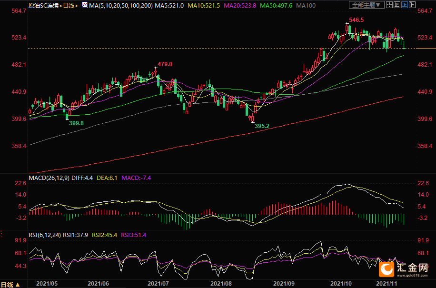
Task: Click the MA100 label
Action: pyautogui.click(x=306, y=5)
